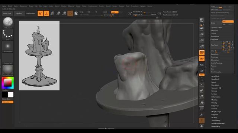Open the Texture menu
The width and height of the screenshot is (238, 133).
(x=122, y=6)
